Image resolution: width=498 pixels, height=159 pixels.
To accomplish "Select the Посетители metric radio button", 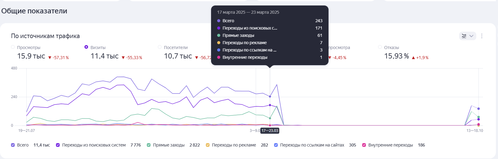I will click(160, 47).
